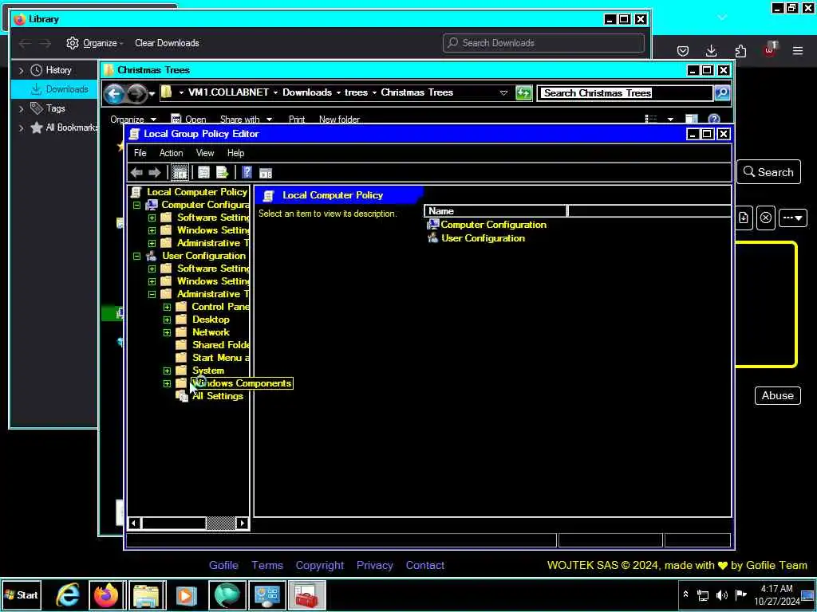Image resolution: width=817 pixels, height=612 pixels.
Task: Expand All Bookmarks in Library sidebar
Action: coord(22,127)
